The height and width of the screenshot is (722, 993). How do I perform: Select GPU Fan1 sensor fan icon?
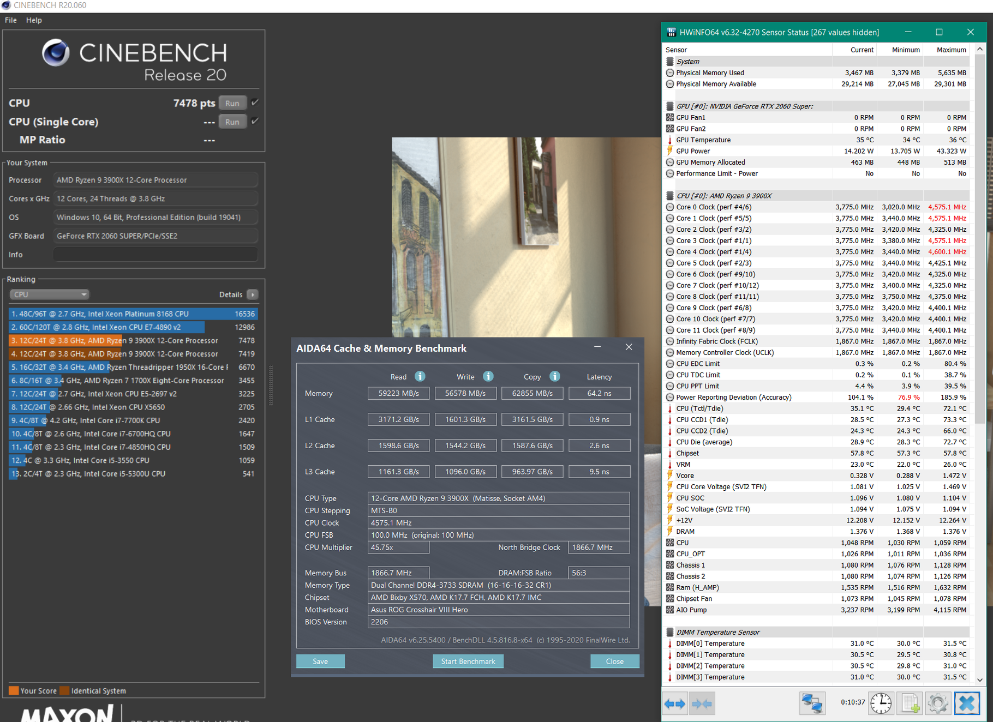pyautogui.click(x=670, y=117)
